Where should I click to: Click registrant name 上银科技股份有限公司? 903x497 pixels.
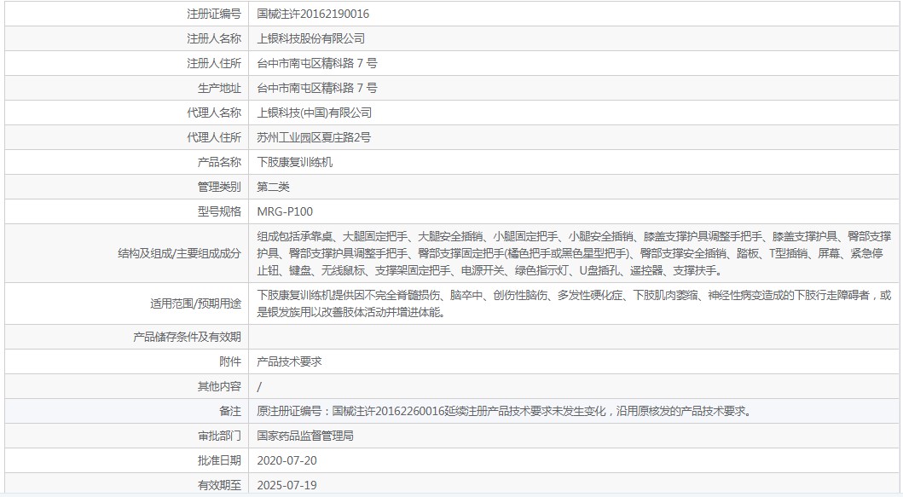(311, 38)
